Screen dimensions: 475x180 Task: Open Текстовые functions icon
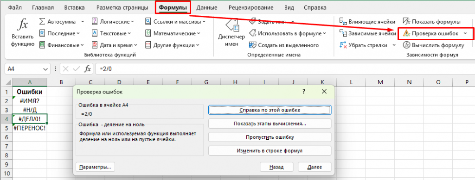[x=95, y=33]
